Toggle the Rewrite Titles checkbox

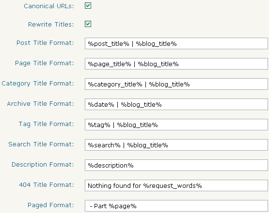[88, 24]
